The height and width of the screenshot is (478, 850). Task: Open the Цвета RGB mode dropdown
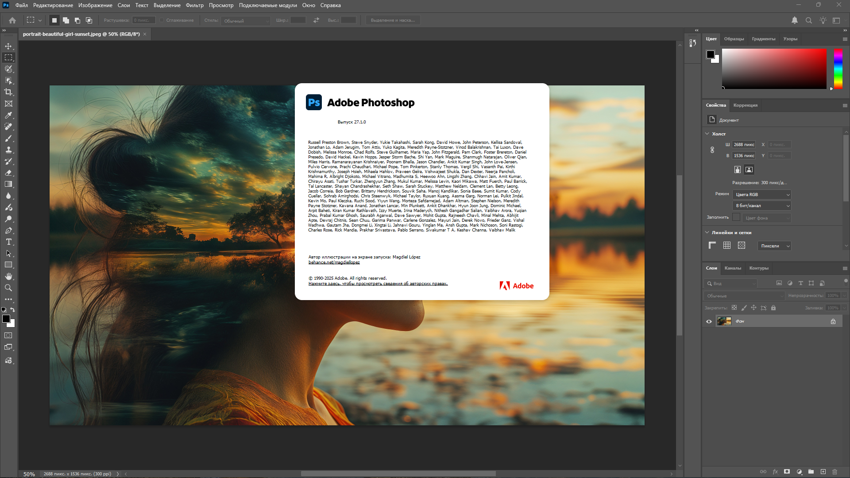tap(762, 195)
